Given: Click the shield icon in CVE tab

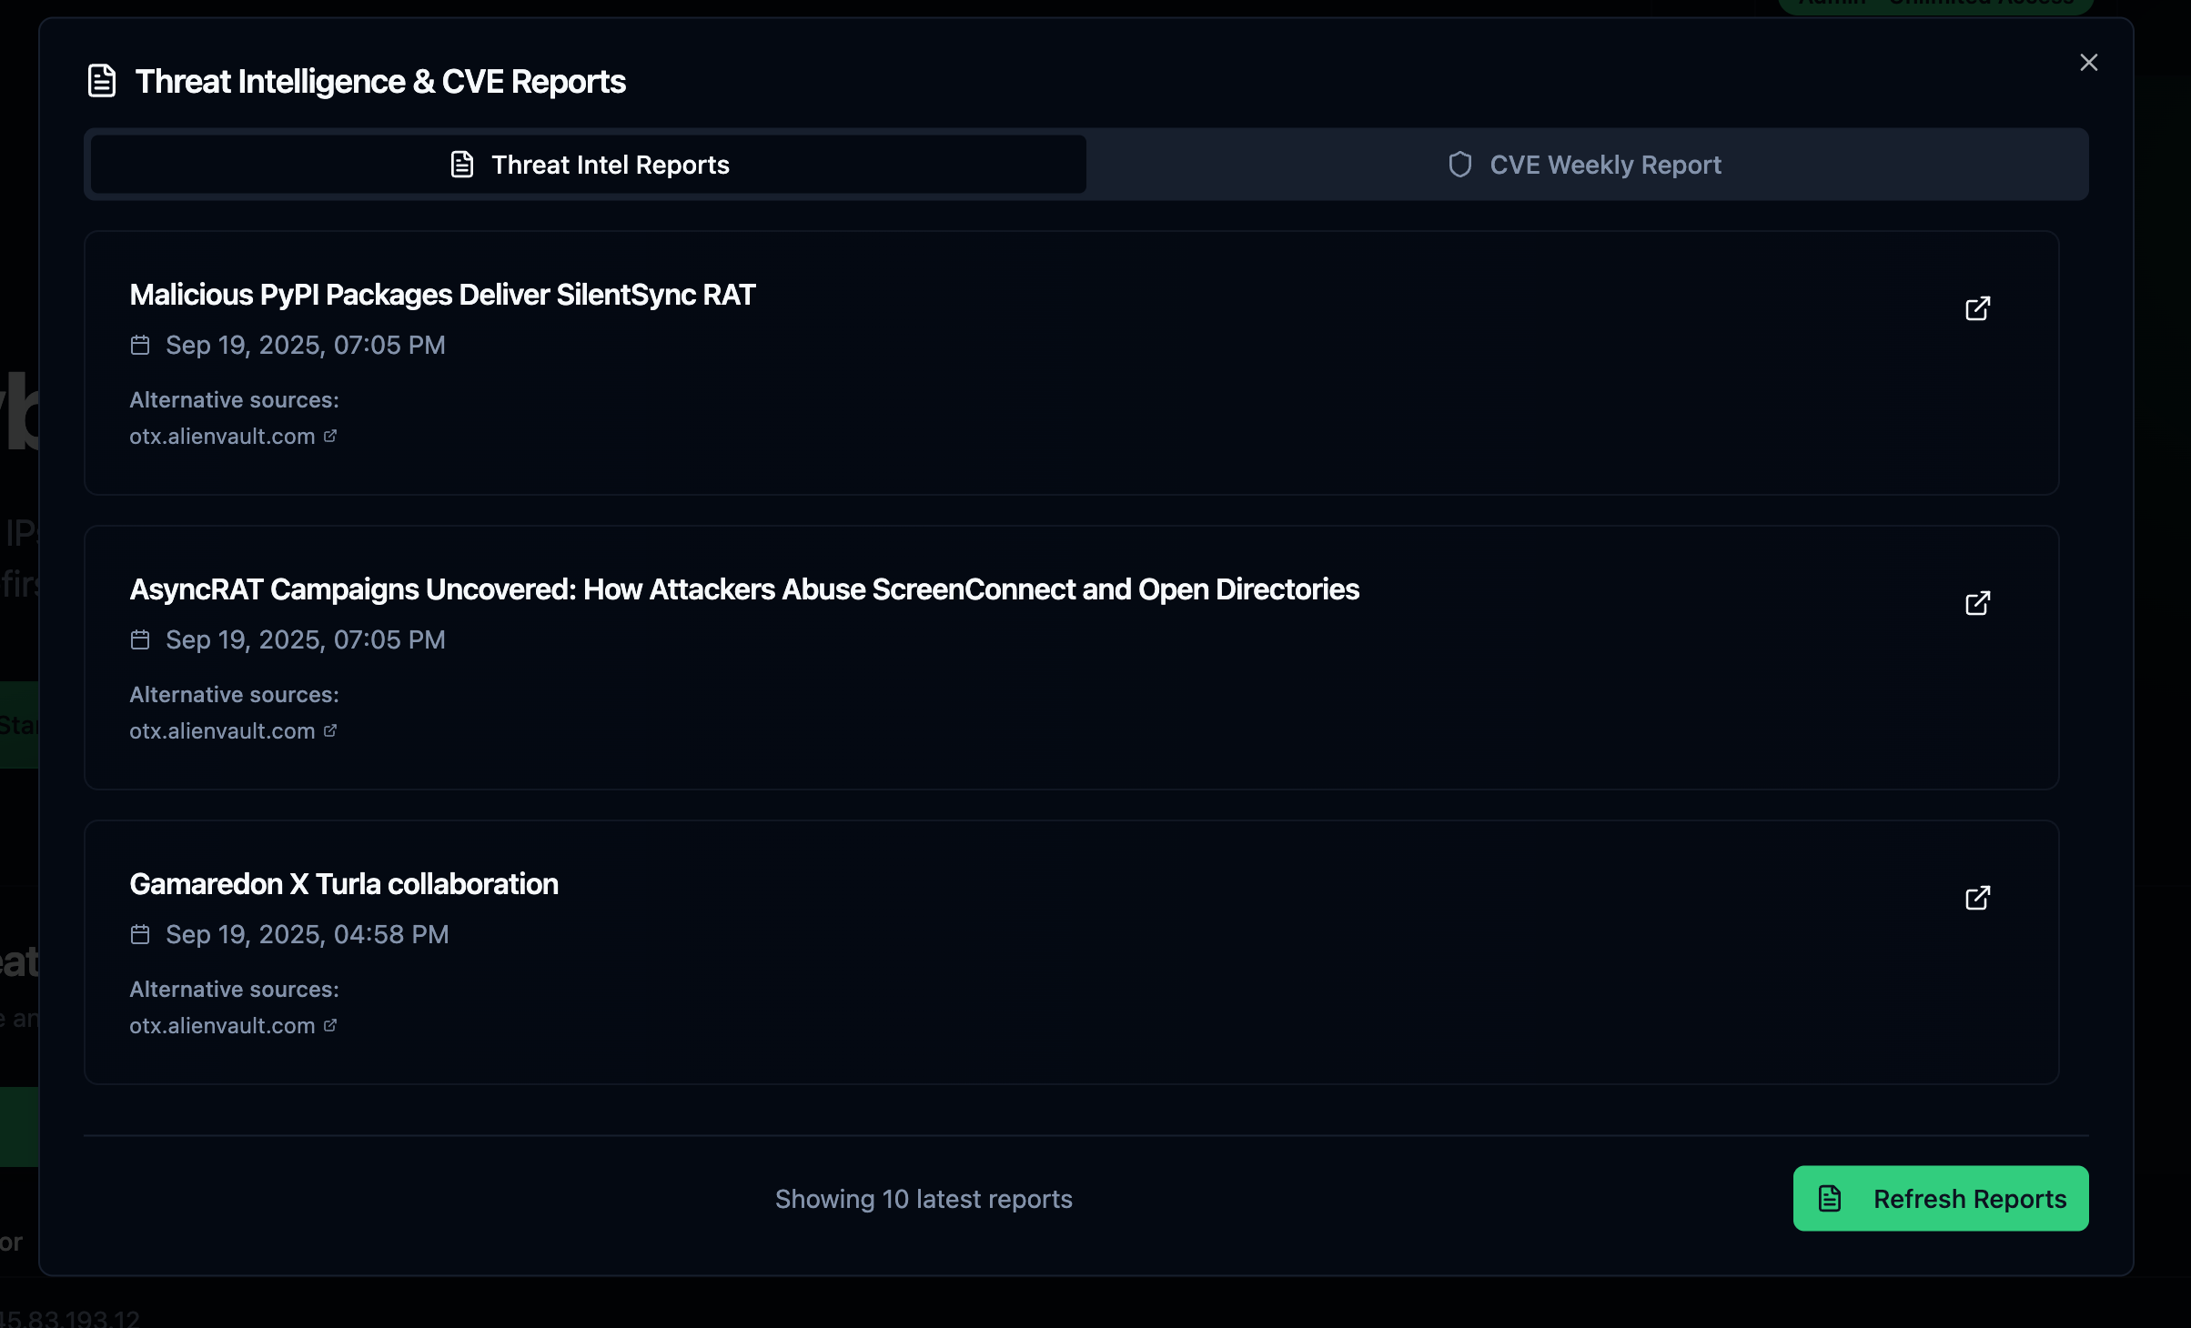Looking at the screenshot, I should point(1459,165).
